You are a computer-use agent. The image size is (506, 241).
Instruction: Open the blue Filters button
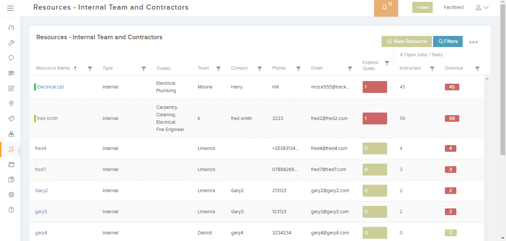coord(448,41)
